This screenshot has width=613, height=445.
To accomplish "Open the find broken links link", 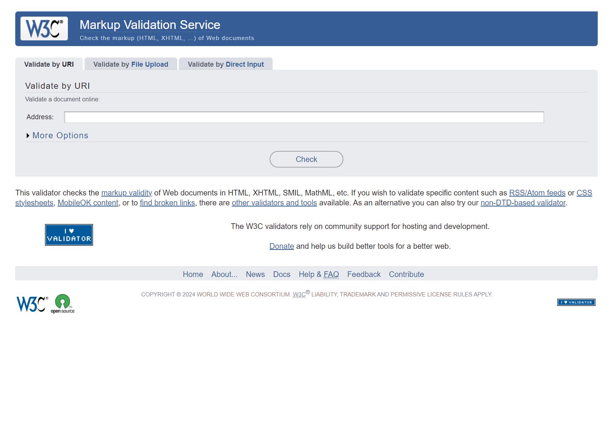I will pyautogui.click(x=167, y=203).
